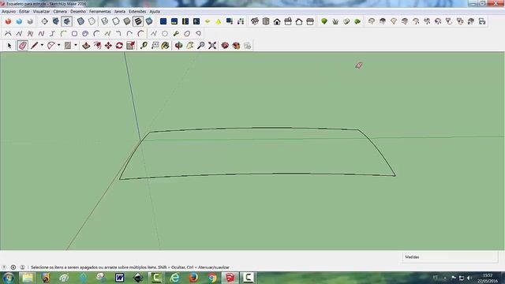Click the drawn curved rectangle face
Screen dimensions: 505x284
point(258,153)
